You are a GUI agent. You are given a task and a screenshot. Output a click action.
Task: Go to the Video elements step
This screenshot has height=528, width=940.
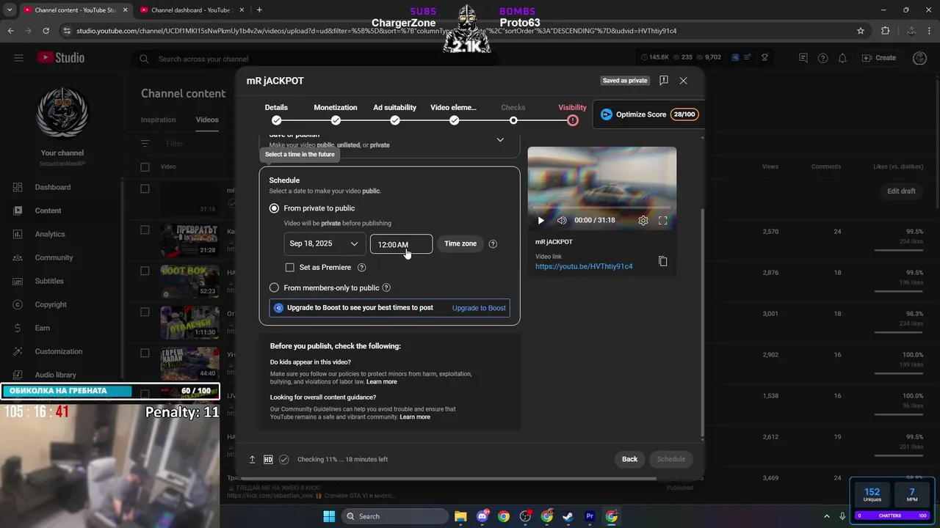pos(454,113)
